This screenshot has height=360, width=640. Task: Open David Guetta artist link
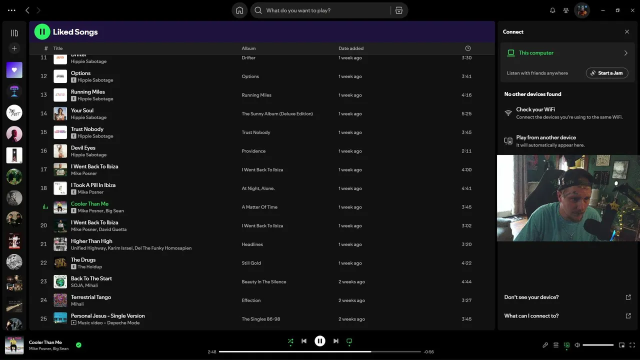[x=112, y=229]
